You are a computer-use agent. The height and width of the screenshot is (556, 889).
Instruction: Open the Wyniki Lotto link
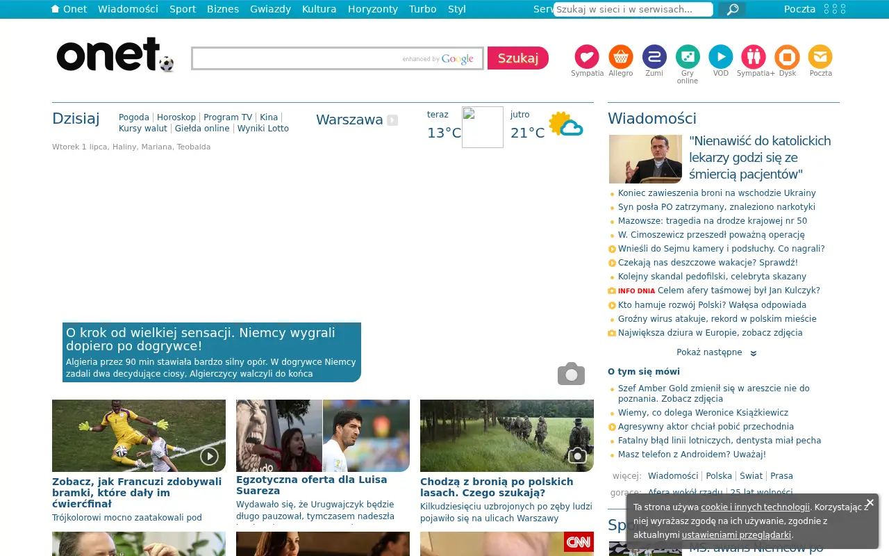click(263, 129)
